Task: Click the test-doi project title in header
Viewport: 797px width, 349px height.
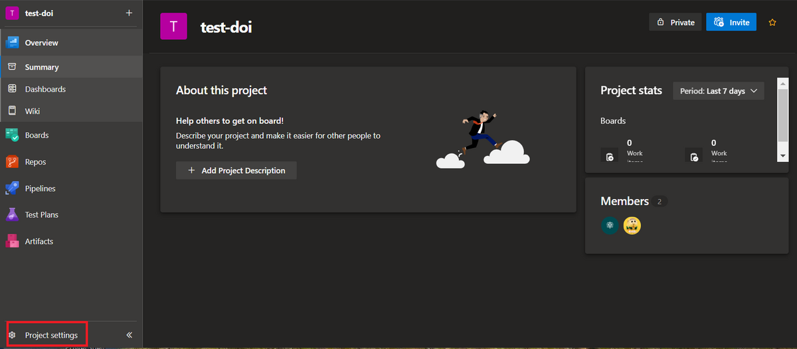Action: 226,27
